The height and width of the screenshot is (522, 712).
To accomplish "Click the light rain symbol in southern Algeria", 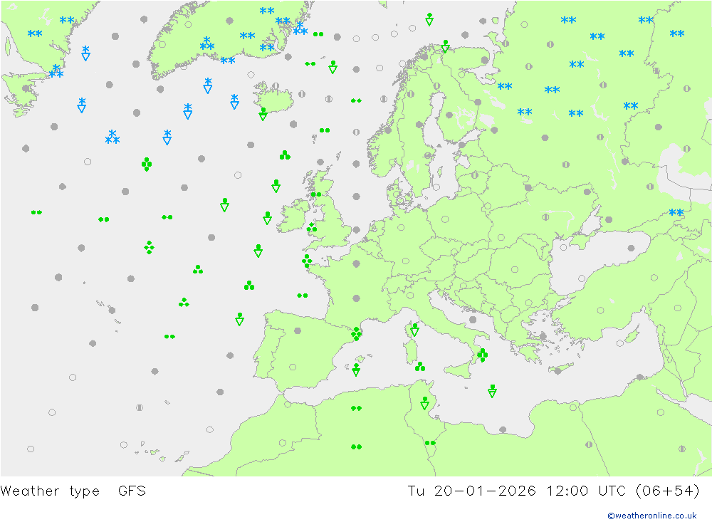I will pyautogui.click(x=357, y=447).
